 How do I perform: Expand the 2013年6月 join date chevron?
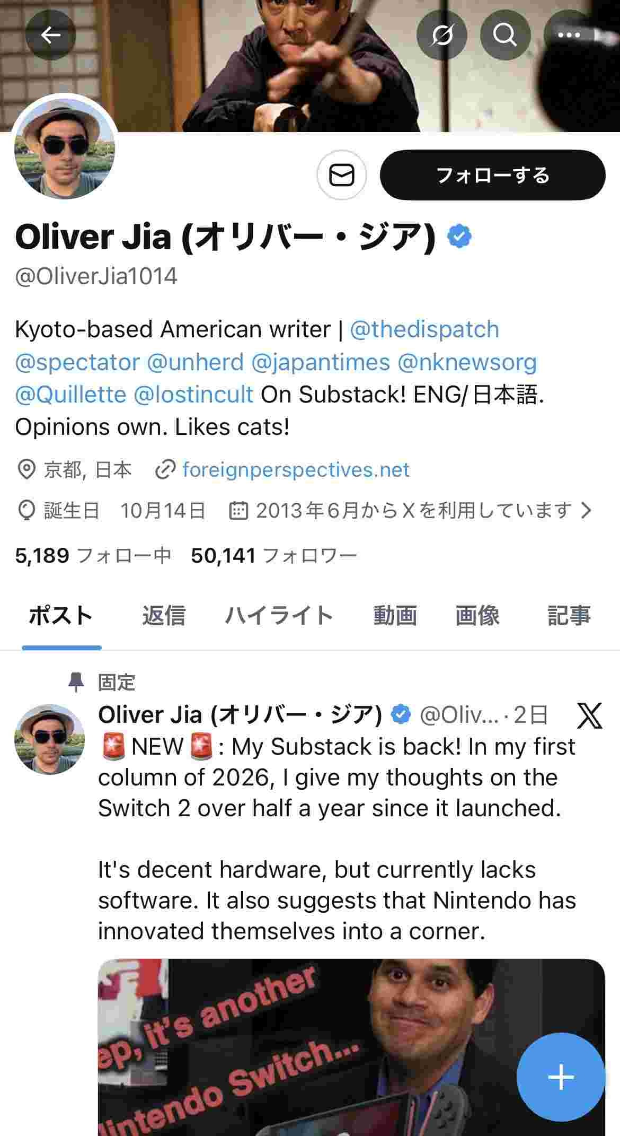(586, 510)
